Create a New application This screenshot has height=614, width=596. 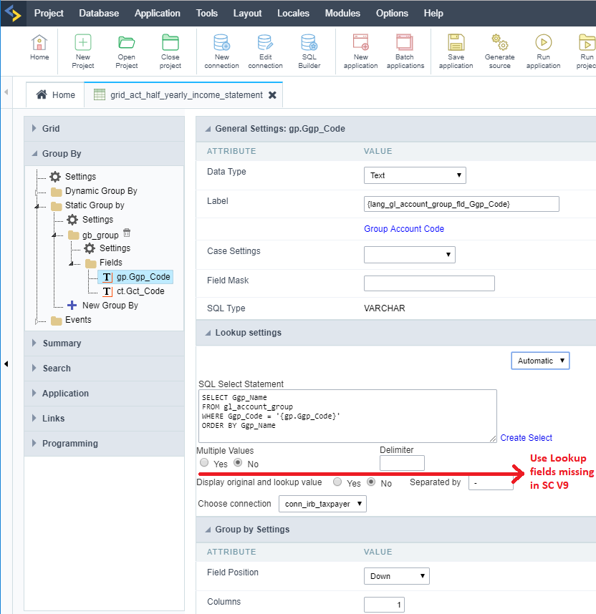(361, 52)
